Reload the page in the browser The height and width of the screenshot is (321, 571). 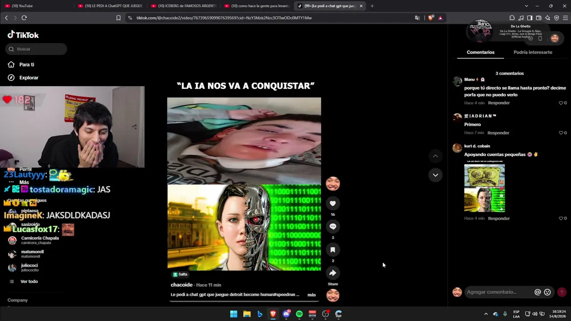pyautogui.click(x=24, y=18)
